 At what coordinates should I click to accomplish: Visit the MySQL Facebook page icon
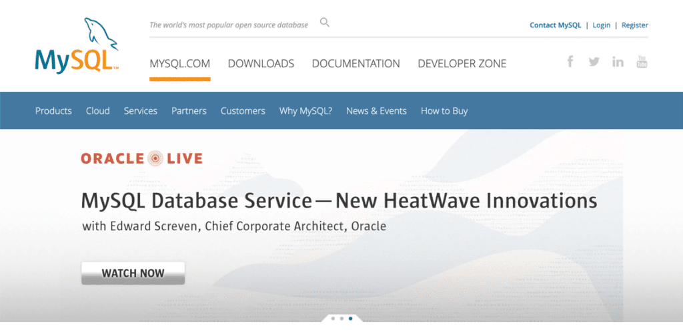coord(570,62)
